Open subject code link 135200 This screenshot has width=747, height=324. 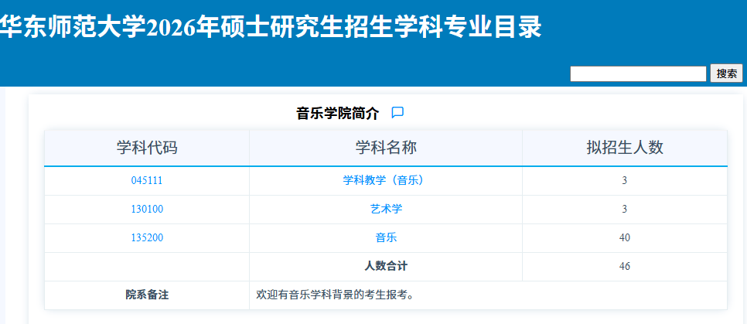coord(147,237)
